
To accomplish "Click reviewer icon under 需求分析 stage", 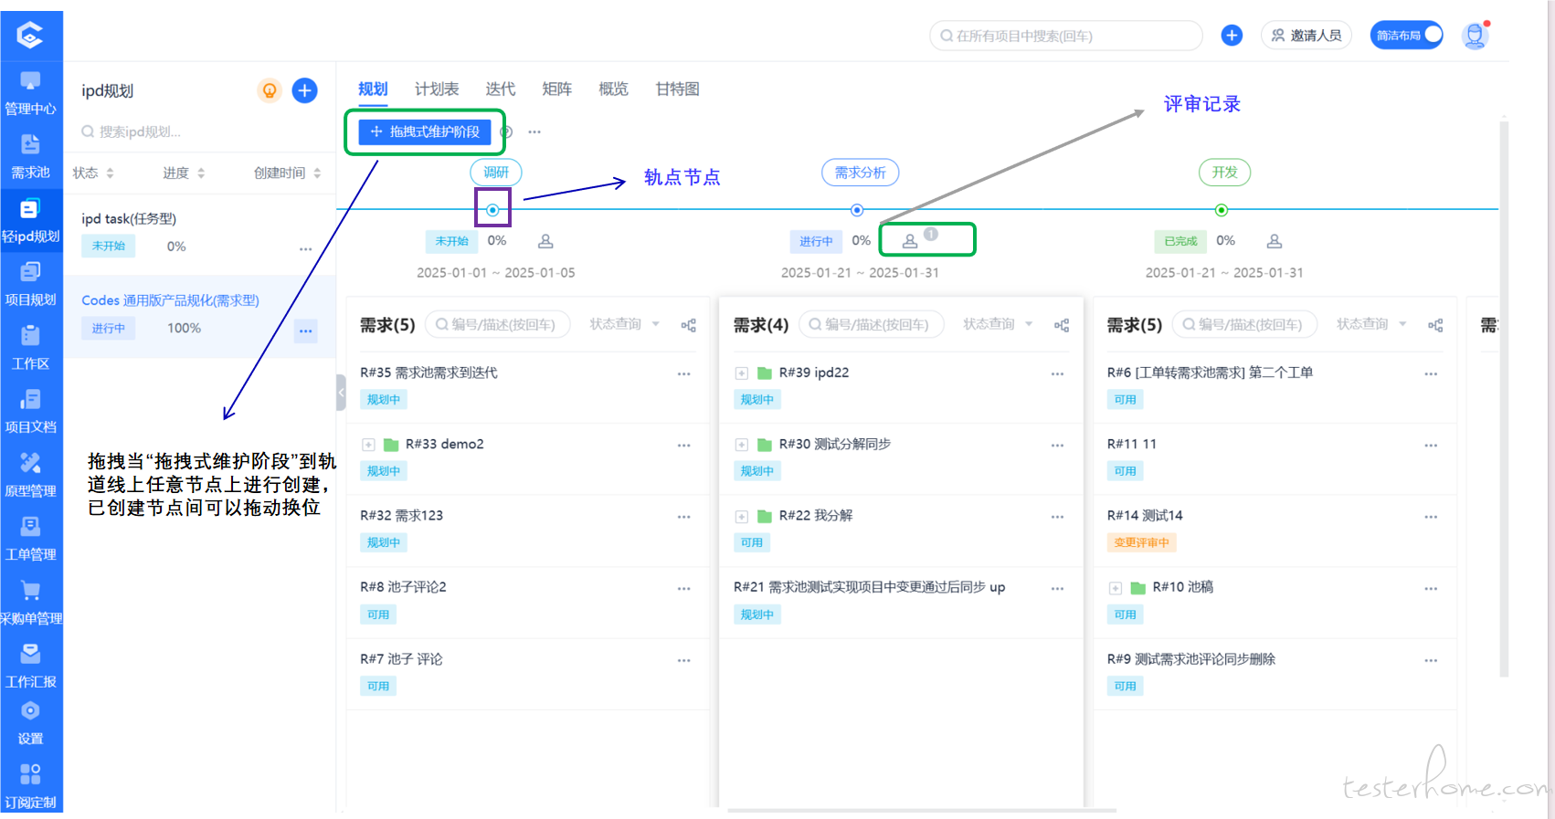I will pos(910,241).
